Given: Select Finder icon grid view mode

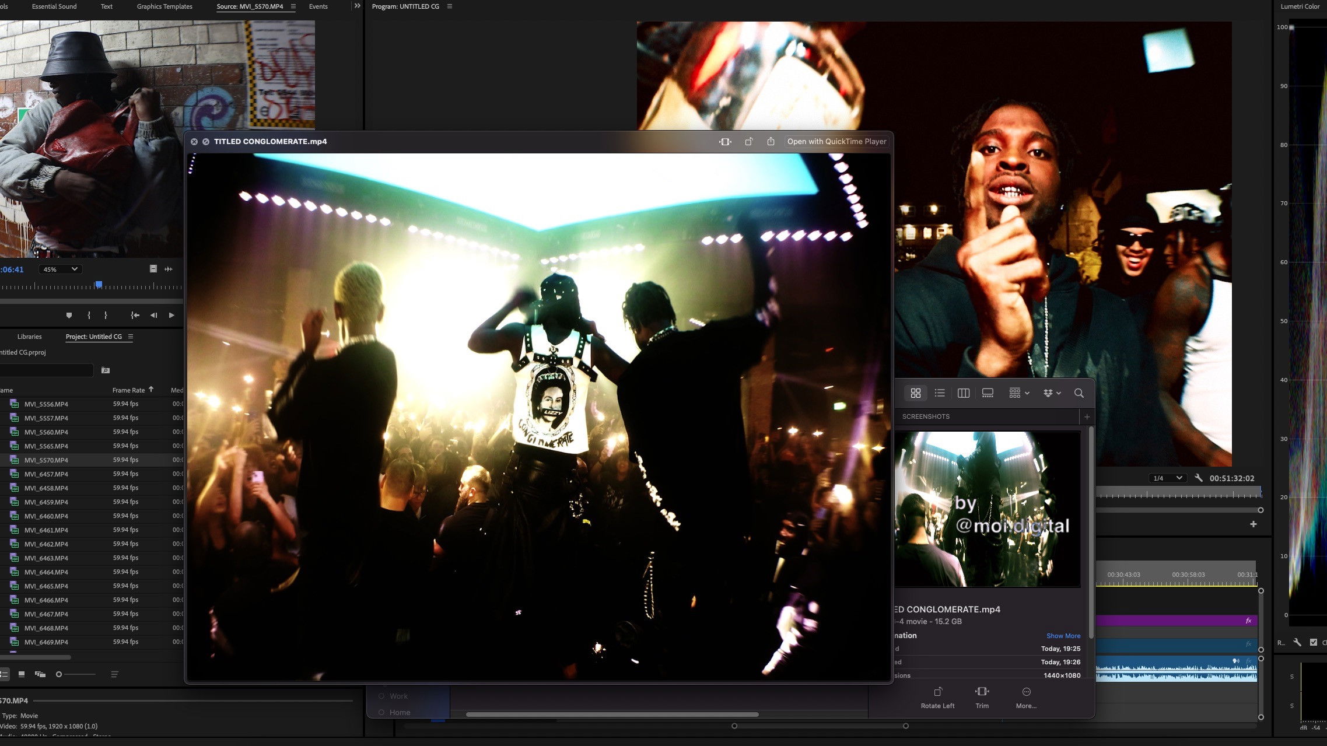Looking at the screenshot, I should click(915, 393).
